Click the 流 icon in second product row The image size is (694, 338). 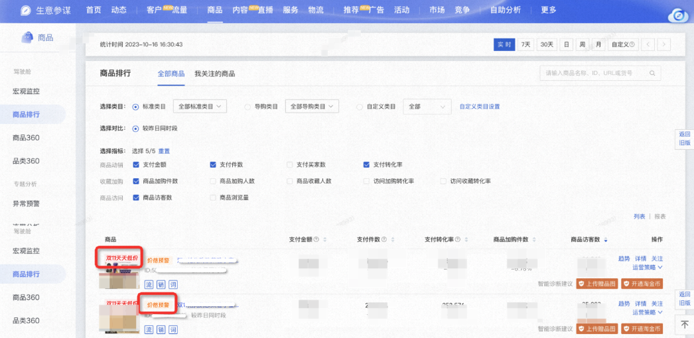pos(149,329)
